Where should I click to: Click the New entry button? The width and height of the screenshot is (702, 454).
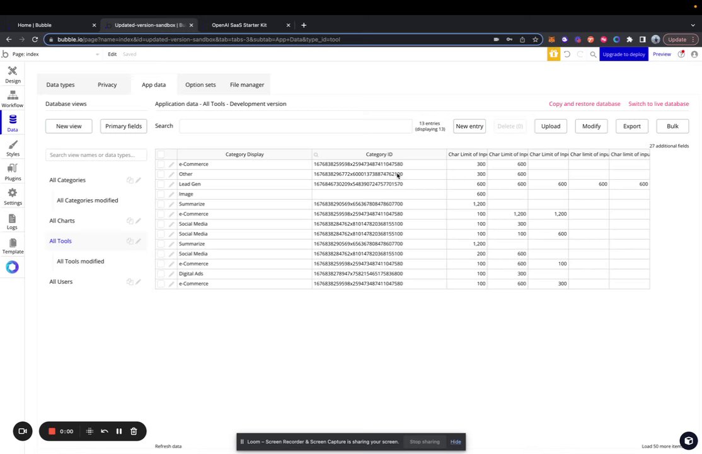coord(469,126)
